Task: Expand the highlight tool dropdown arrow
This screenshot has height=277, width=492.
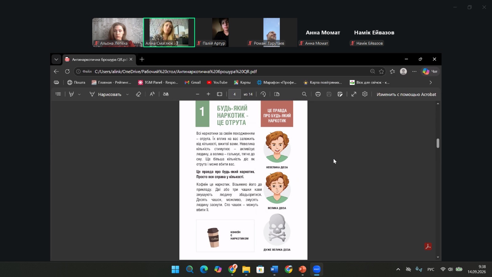Action: (79, 94)
